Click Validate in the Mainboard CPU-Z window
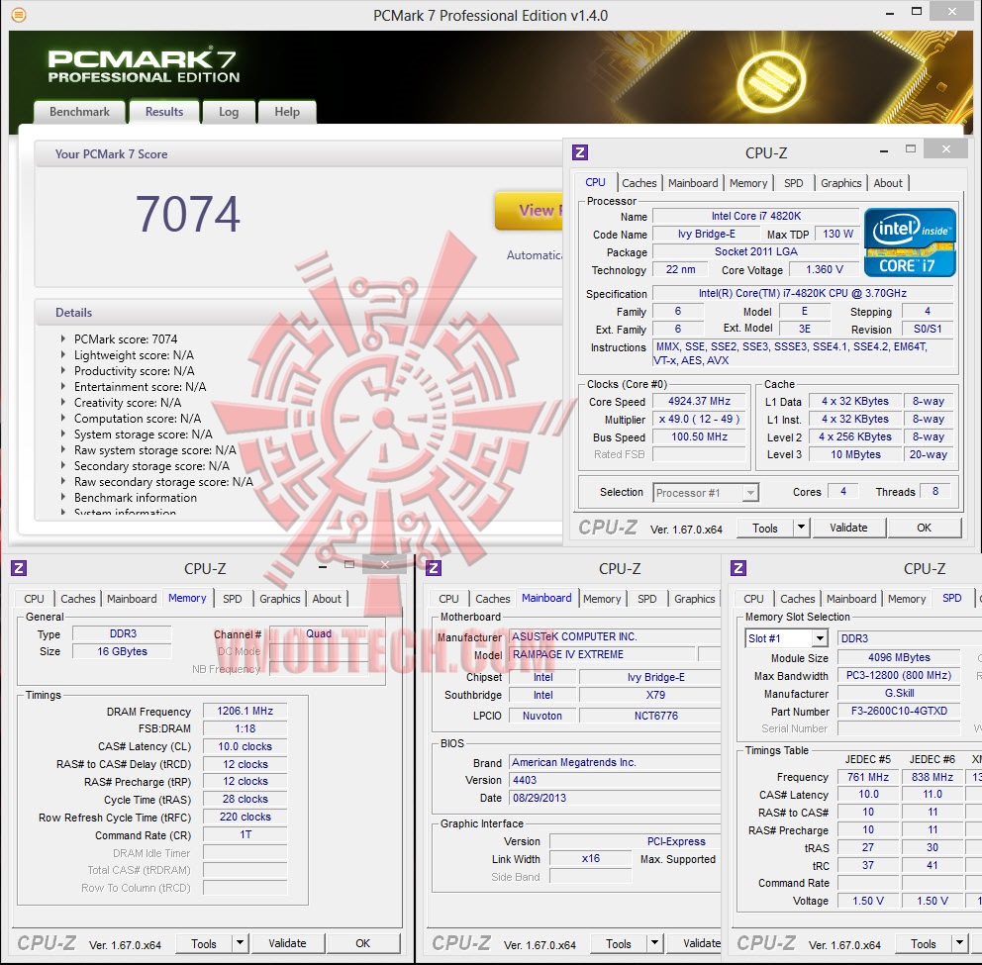This screenshot has width=982, height=965. click(694, 943)
